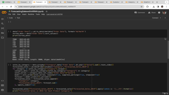
Task: Switch to the OrderFulfi notebook tab
Action: pos(147,2)
